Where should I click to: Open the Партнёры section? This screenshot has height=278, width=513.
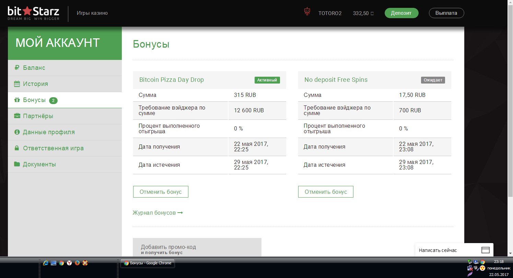(65, 116)
